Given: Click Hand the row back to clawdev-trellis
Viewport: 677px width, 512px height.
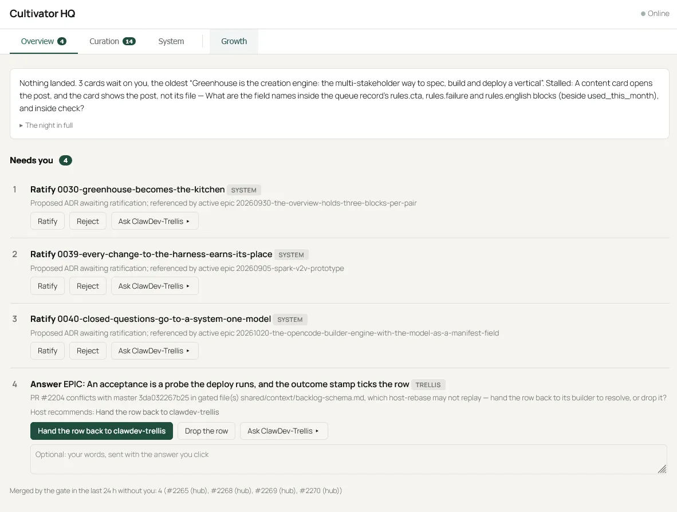Looking at the screenshot, I should [101, 431].
